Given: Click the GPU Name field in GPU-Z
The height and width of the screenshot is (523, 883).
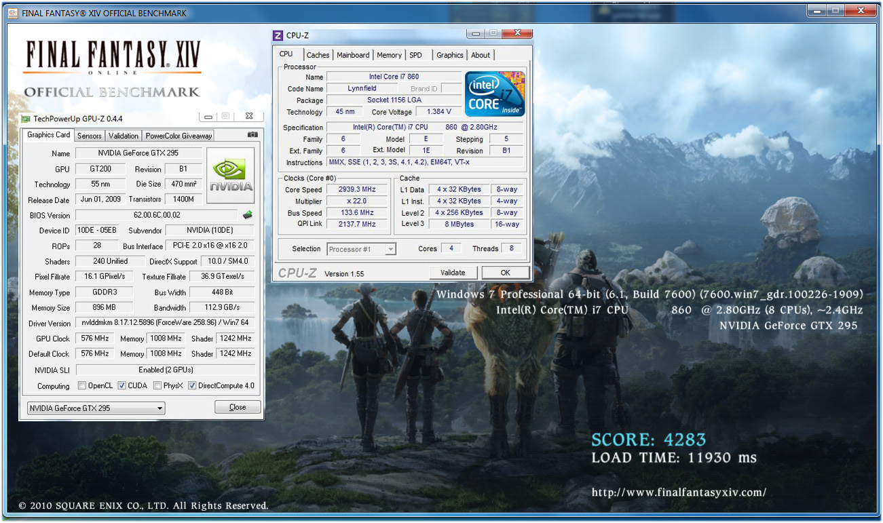Looking at the screenshot, I should click(x=138, y=153).
